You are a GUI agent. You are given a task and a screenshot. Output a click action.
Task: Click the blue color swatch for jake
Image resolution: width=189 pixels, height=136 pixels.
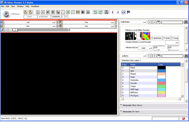pyautogui.click(x=162, y=71)
